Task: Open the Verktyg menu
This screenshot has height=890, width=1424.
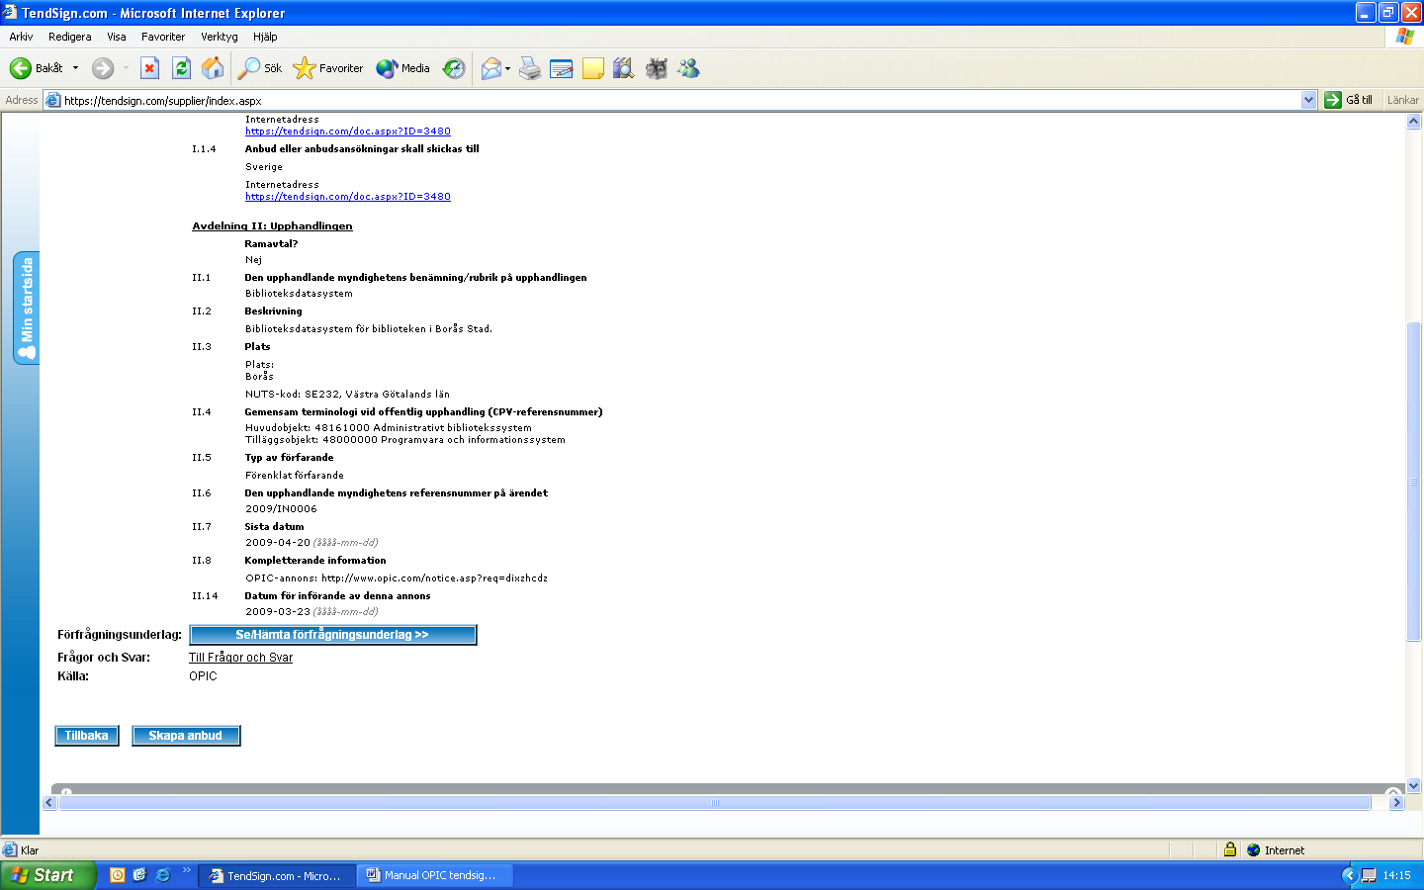Action: (x=220, y=37)
